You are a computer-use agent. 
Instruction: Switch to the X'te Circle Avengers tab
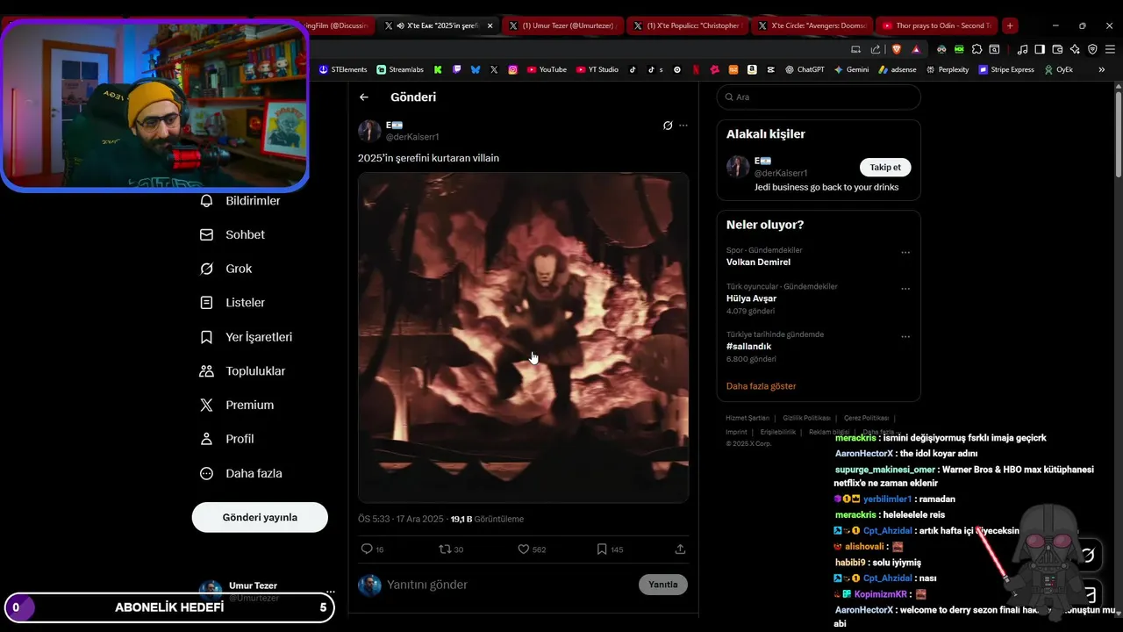(x=812, y=25)
